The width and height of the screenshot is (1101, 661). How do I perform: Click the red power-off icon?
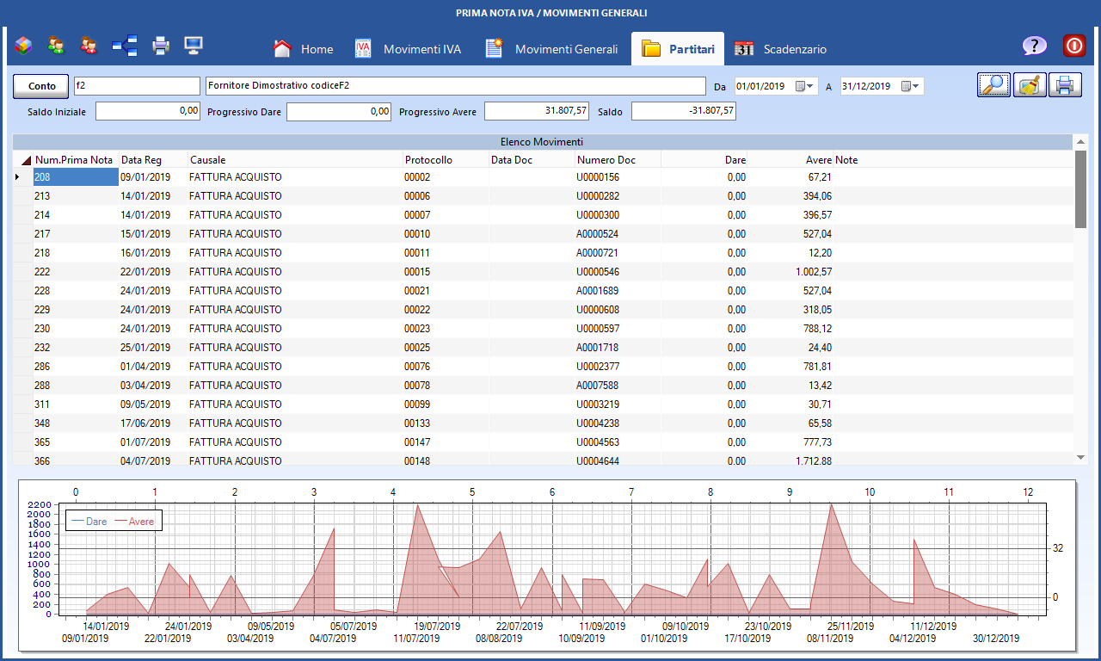(1074, 46)
